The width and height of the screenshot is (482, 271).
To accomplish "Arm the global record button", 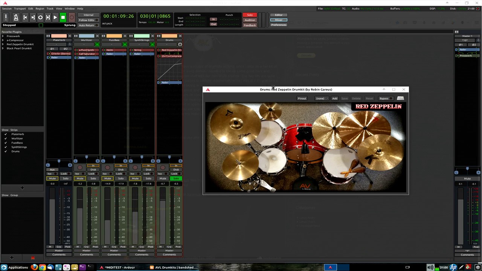I will [72, 17].
